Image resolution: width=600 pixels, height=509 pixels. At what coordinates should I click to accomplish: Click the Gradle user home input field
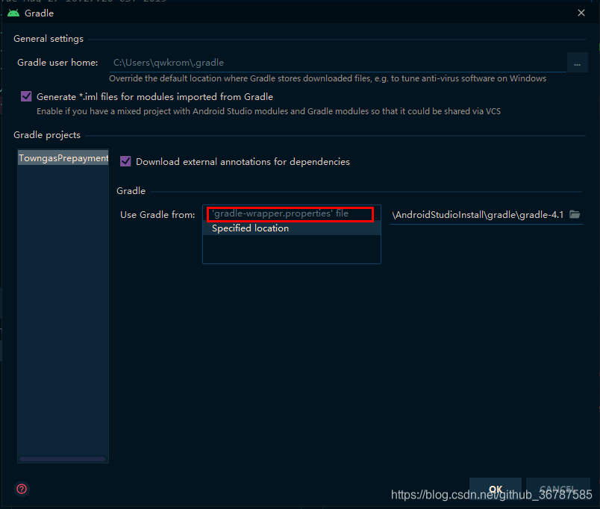coord(337,63)
